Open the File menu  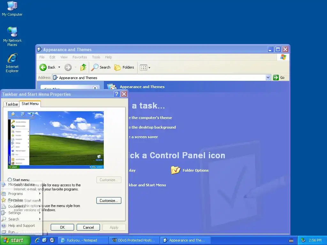coord(42,57)
